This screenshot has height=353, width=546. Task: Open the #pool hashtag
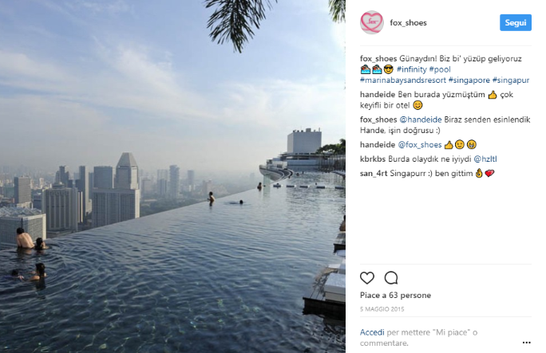(440, 69)
